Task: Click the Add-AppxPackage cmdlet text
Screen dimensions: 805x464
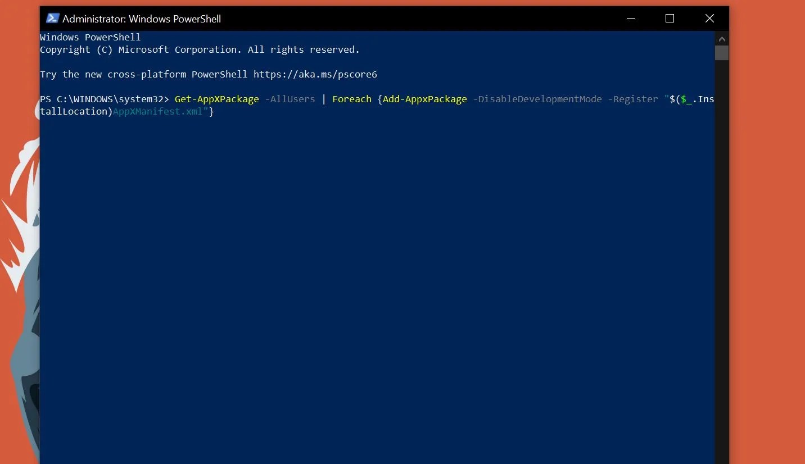Action: tap(425, 99)
